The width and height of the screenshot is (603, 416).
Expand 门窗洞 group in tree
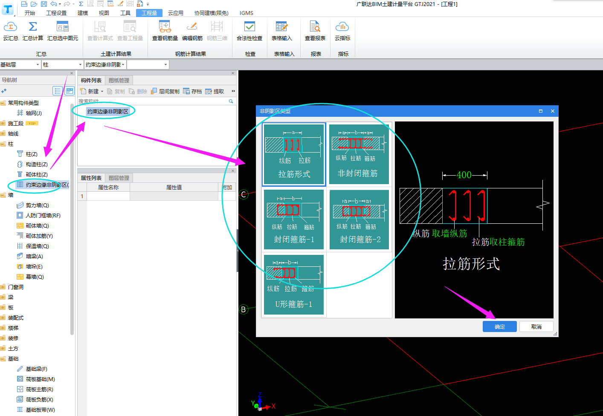(x=3, y=287)
